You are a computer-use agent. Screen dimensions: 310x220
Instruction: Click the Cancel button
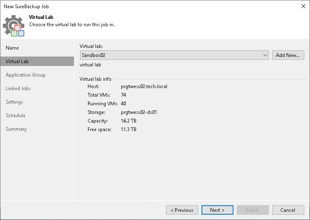288,210
